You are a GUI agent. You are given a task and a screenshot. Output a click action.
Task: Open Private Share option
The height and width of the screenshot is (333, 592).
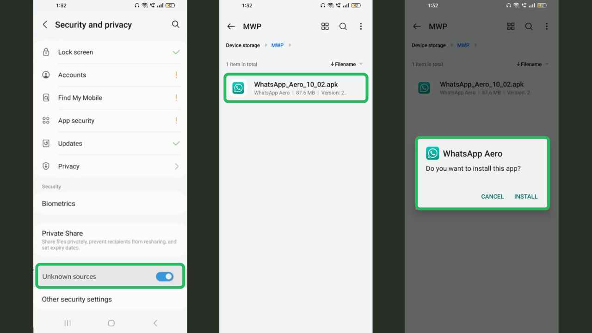(110, 240)
